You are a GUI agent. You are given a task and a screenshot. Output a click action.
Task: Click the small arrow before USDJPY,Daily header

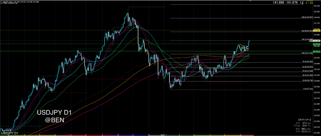[1, 2]
